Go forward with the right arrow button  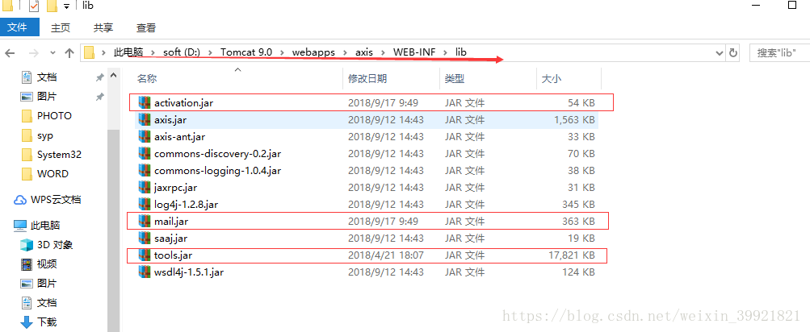click(x=34, y=52)
